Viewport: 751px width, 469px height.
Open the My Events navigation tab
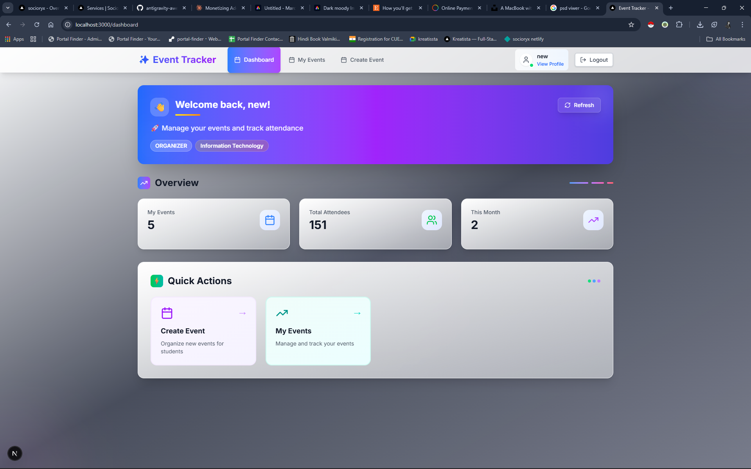point(307,60)
